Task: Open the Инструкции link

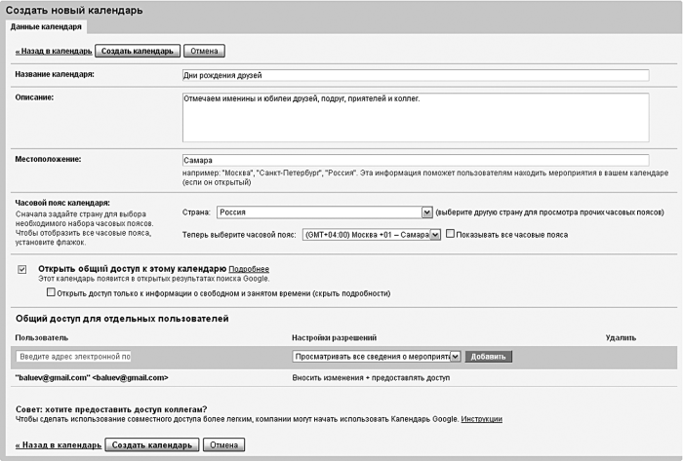Action: tap(481, 419)
